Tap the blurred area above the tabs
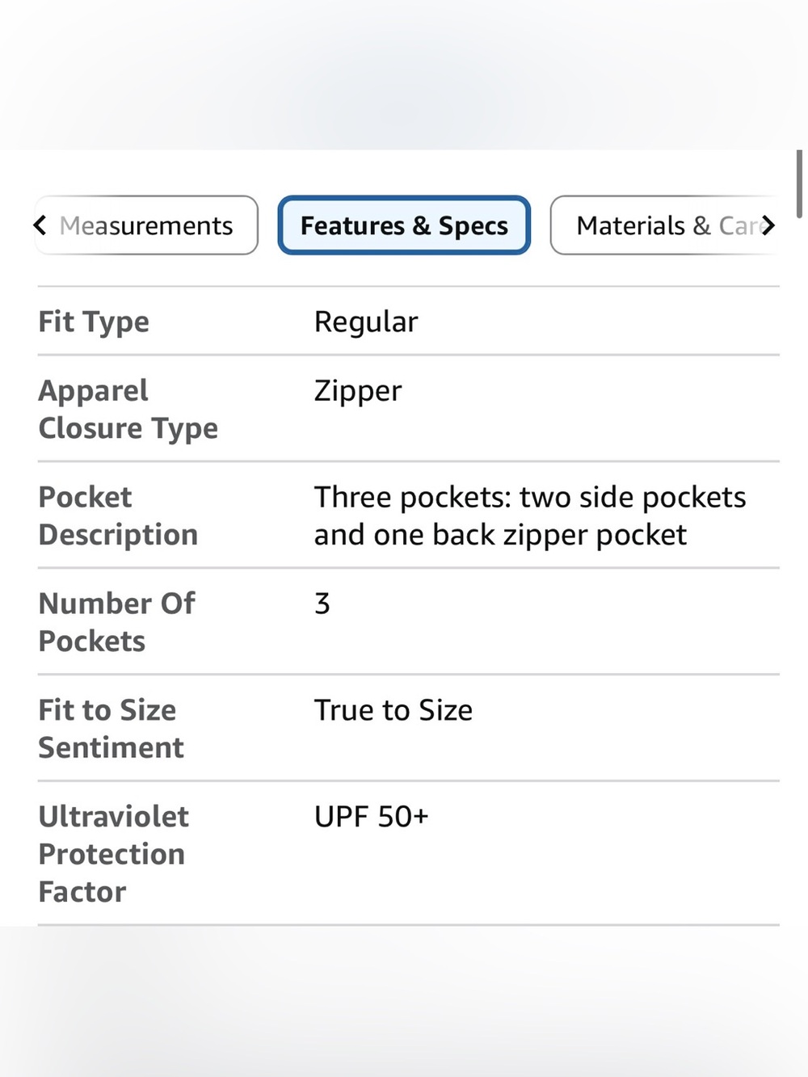The height and width of the screenshot is (1077, 808). pos(404,74)
